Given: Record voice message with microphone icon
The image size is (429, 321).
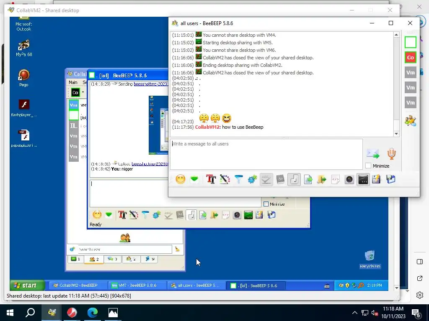Looking at the screenshot, I should coord(392,154).
